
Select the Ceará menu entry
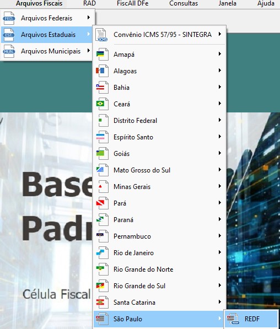[x=159, y=104]
